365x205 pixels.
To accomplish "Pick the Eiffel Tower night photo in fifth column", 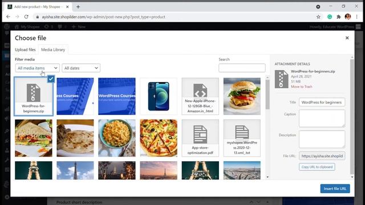I will [200, 170].
